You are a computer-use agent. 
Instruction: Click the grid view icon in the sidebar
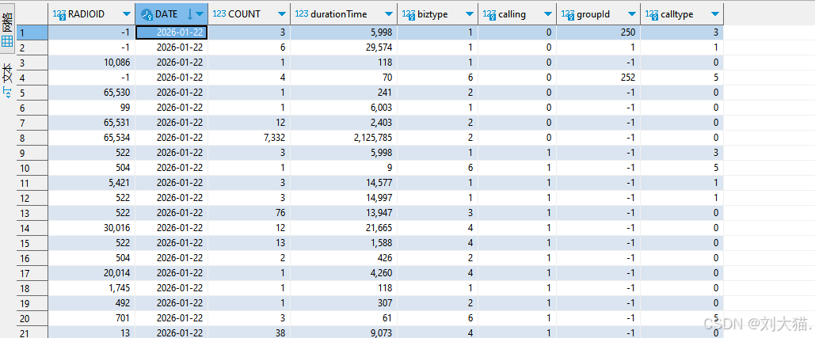[x=7, y=41]
